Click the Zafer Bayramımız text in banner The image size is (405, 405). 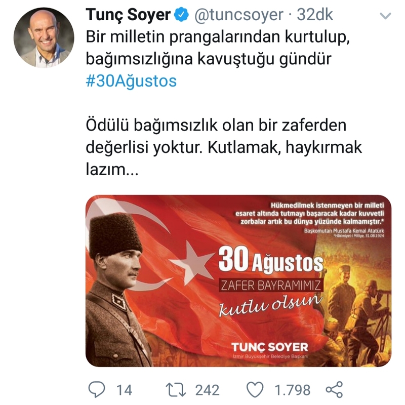pyautogui.click(x=270, y=286)
